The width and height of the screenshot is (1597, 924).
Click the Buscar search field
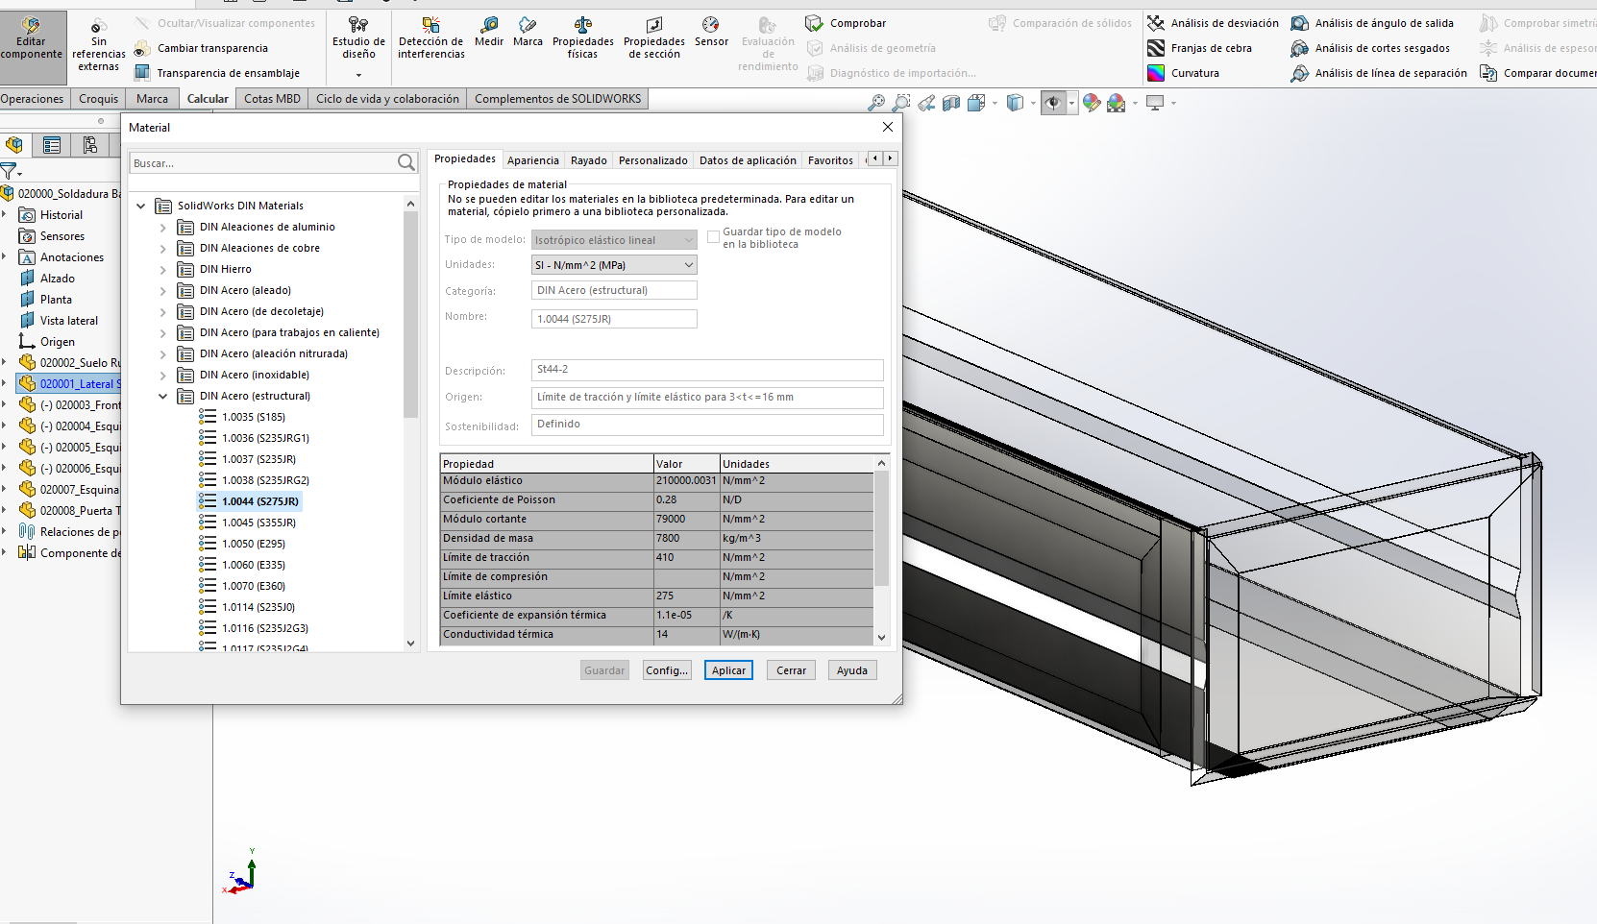pyautogui.click(x=263, y=163)
